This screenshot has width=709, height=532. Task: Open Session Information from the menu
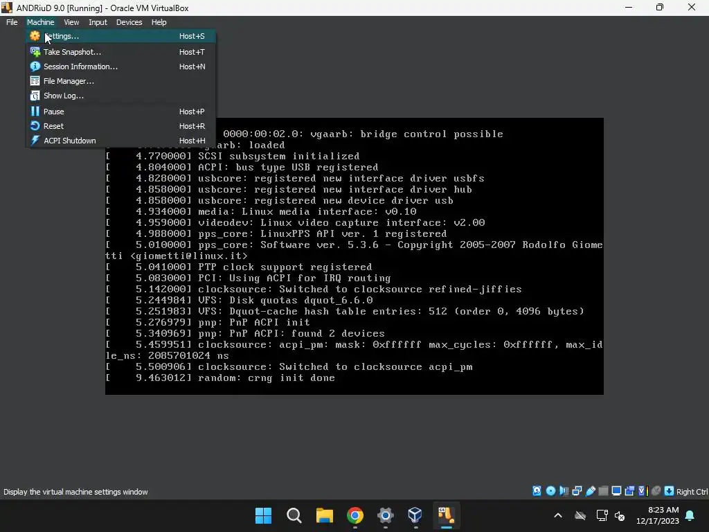[120, 66]
